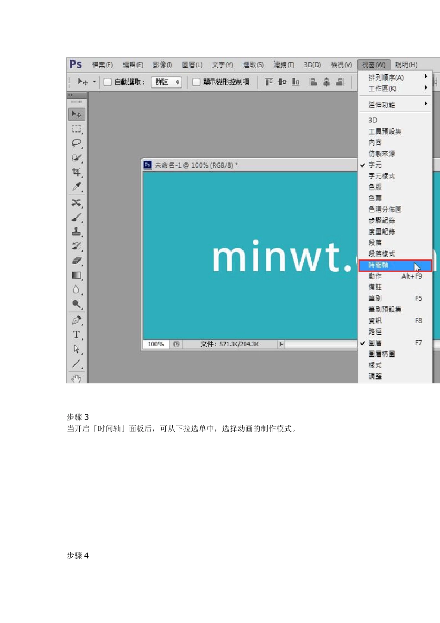
Task: Expand the 工作區(K) submenu
Action: click(396, 89)
